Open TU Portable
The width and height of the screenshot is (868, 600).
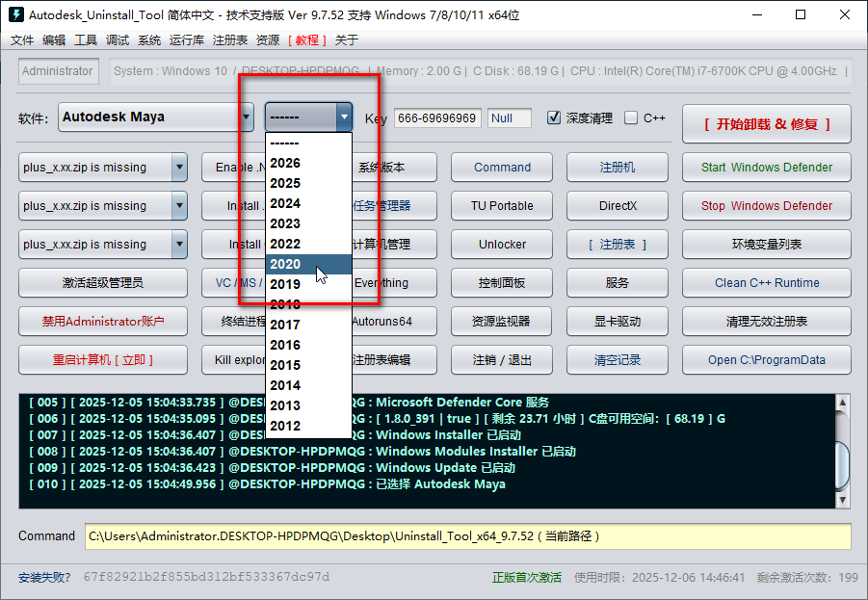(x=502, y=206)
